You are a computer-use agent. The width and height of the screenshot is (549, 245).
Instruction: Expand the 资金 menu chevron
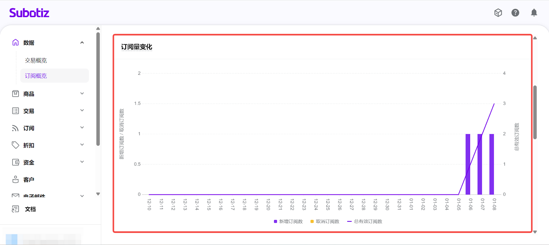(x=82, y=162)
